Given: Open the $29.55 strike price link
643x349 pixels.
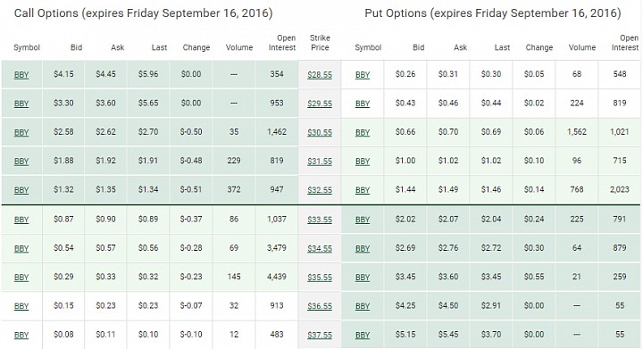Looking at the screenshot, I should pos(320,104).
